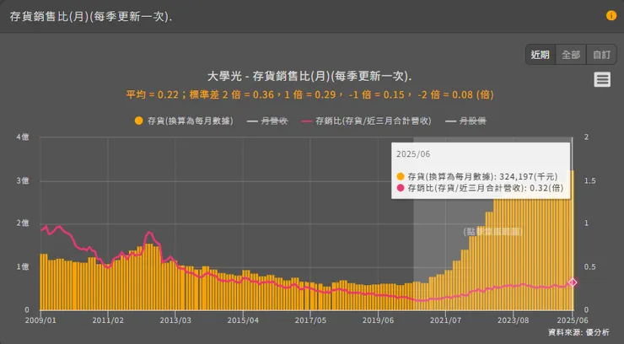Toggle 月股價 legend series
This screenshot has height=344, width=624.
[465, 121]
